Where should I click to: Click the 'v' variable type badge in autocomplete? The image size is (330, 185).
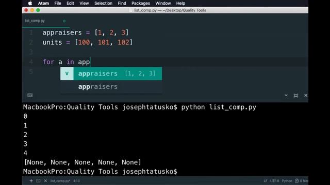67,73
